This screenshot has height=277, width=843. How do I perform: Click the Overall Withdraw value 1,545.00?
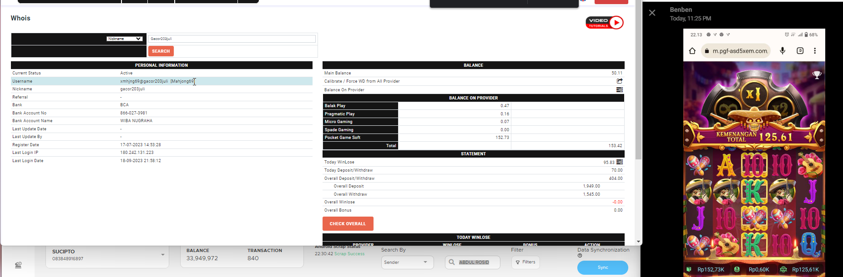(591, 194)
